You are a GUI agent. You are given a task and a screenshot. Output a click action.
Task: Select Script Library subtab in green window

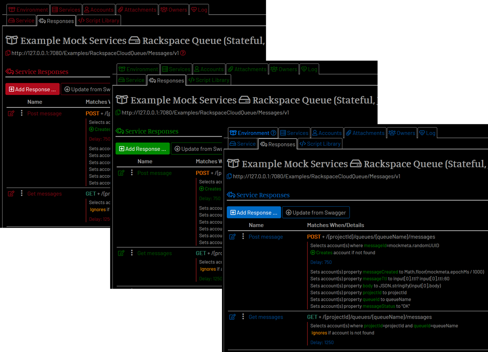209,80
